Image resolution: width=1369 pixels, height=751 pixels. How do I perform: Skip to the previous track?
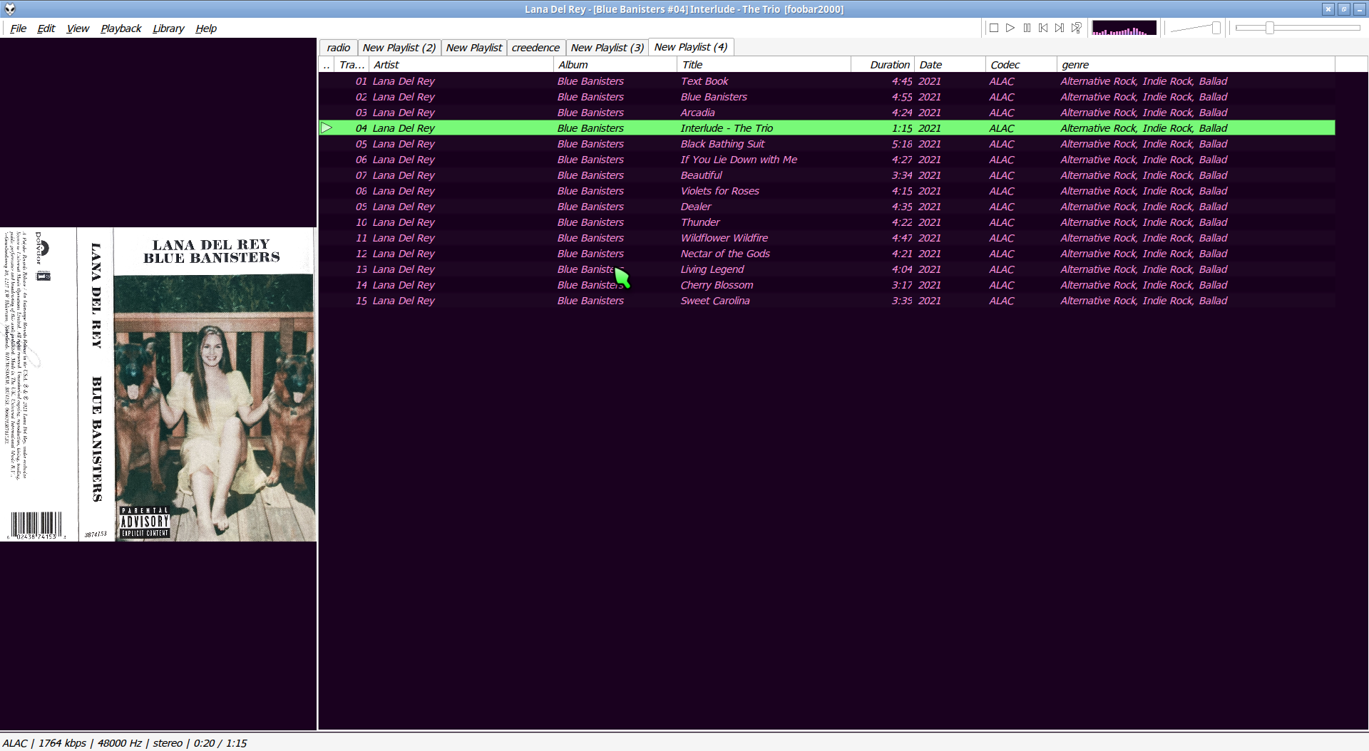[x=1043, y=28]
